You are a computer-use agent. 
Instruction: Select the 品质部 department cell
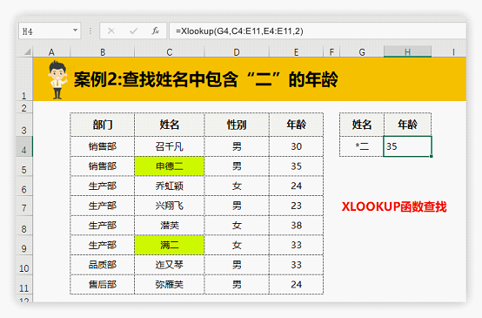point(103,265)
